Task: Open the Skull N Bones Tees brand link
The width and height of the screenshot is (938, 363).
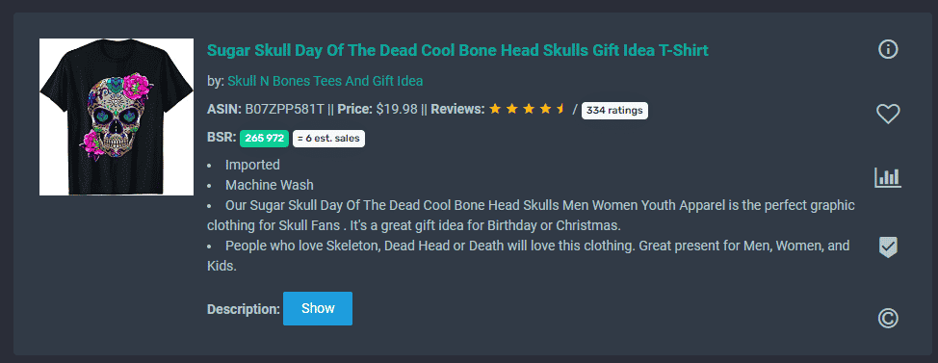Action: point(325,81)
